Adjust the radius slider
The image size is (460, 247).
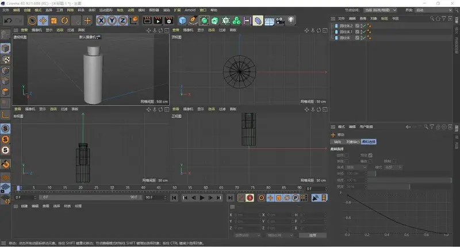[x=409, y=173]
